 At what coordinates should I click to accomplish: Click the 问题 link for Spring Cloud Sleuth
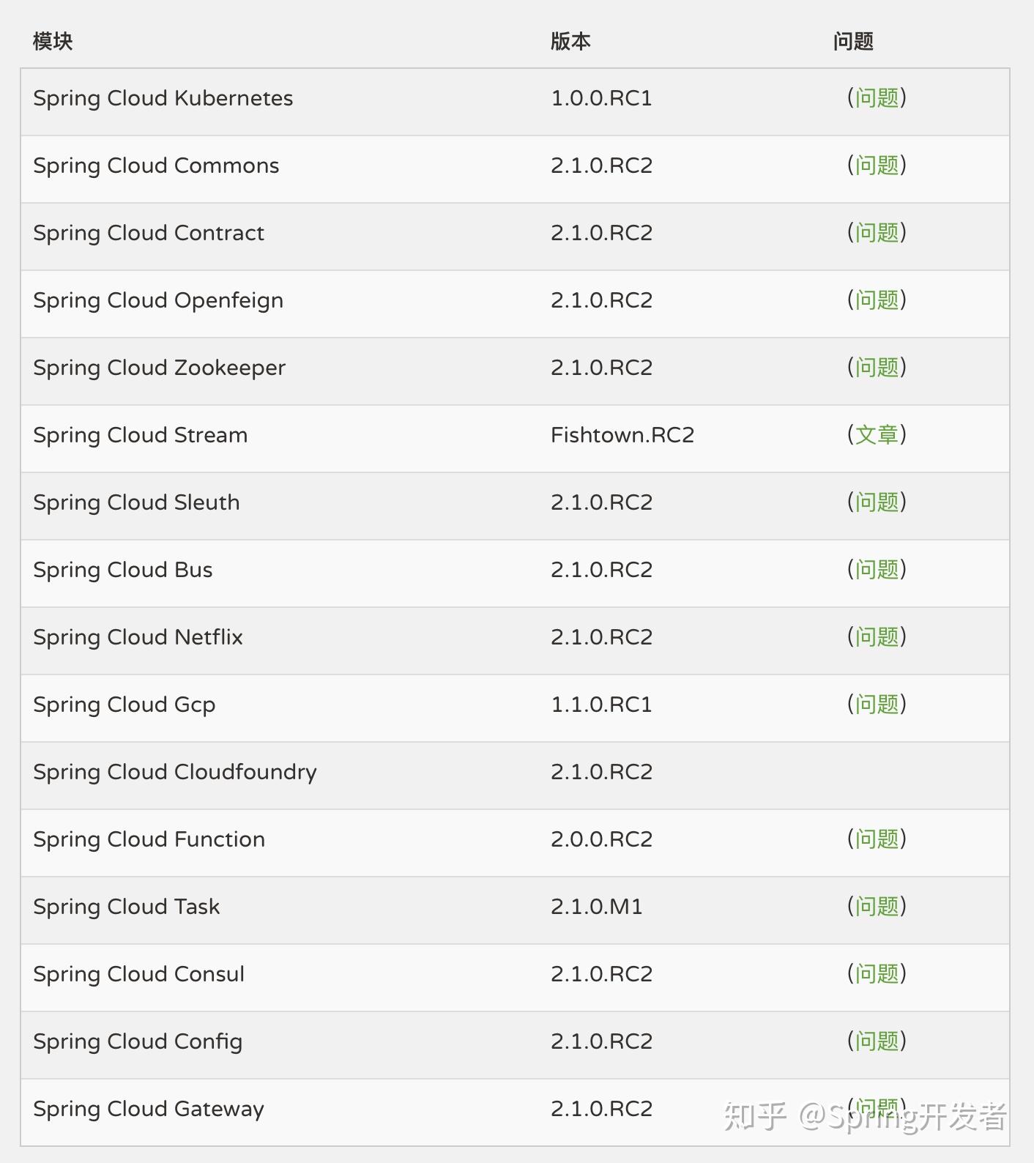(877, 502)
